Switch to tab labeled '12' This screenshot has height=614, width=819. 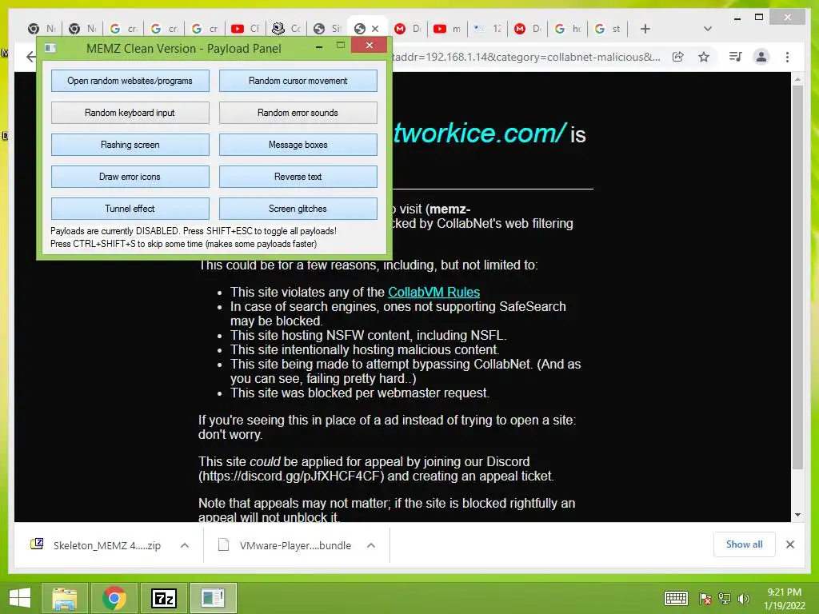coord(488,29)
